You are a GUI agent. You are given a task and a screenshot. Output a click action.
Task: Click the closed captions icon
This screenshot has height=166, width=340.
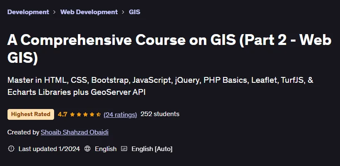pyautogui.click(x=124, y=149)
